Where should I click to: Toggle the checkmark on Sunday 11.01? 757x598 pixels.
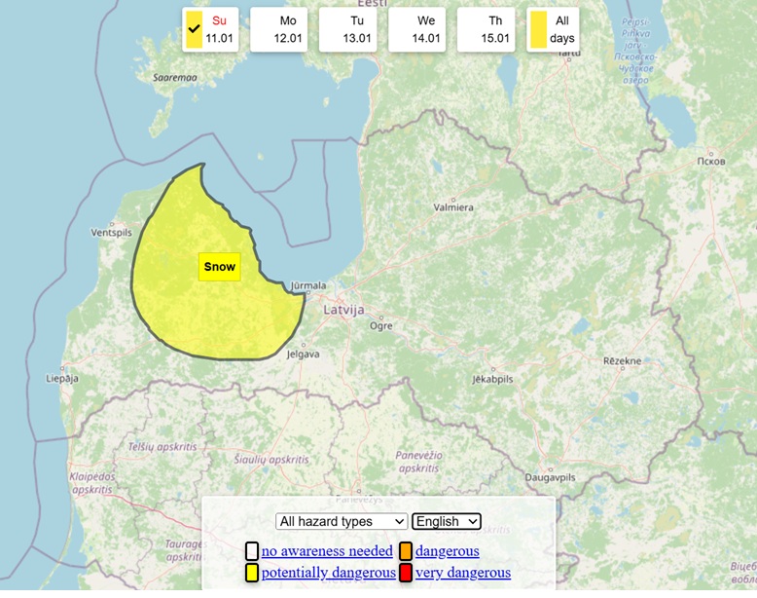(x=195, y=30)
